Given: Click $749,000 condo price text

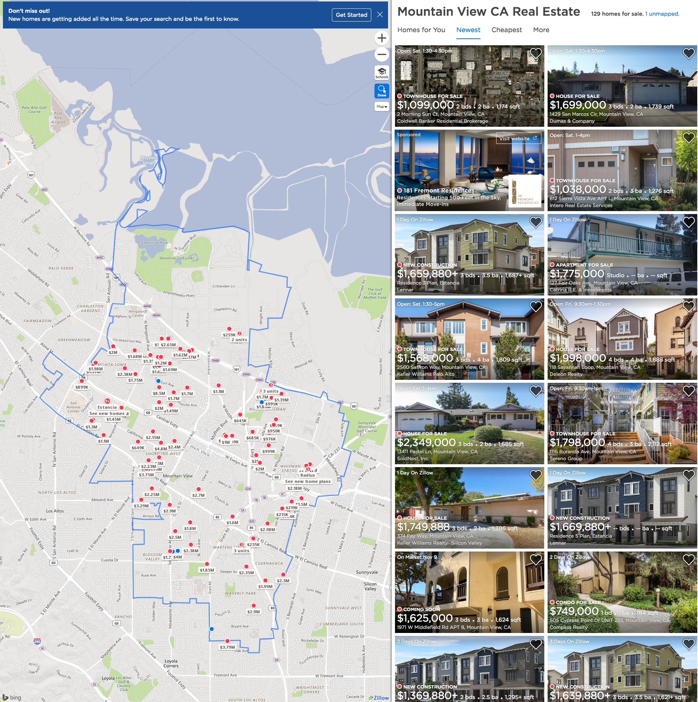Looking at the screenshot, I should pos(574,611).
